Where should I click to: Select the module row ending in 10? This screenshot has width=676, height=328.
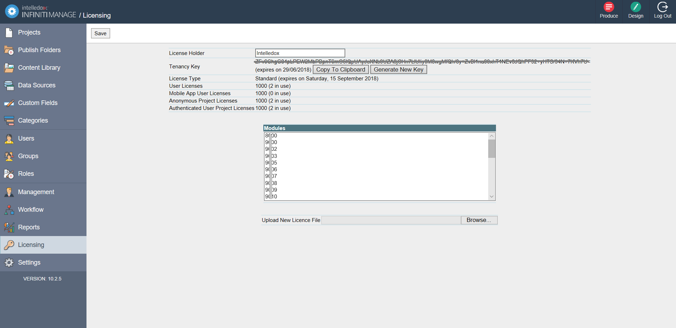376,197
